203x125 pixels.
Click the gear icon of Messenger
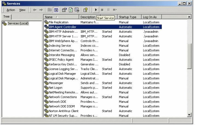(x=46, y=83)
